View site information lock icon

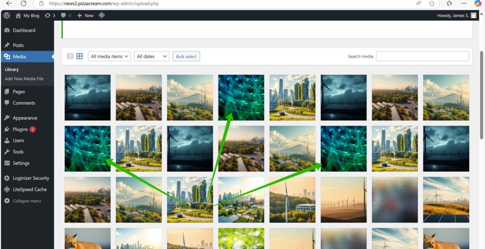(x=42, y=4)
